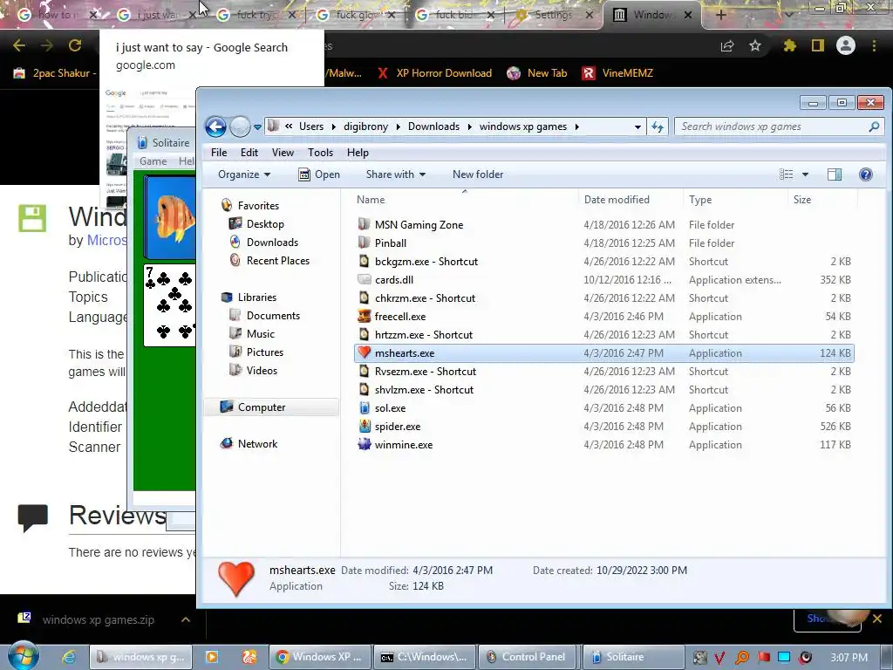The height and width of the screenshot is (670, 893).
Task: Select the Pinball folder icon
Action: pos(364,243)
